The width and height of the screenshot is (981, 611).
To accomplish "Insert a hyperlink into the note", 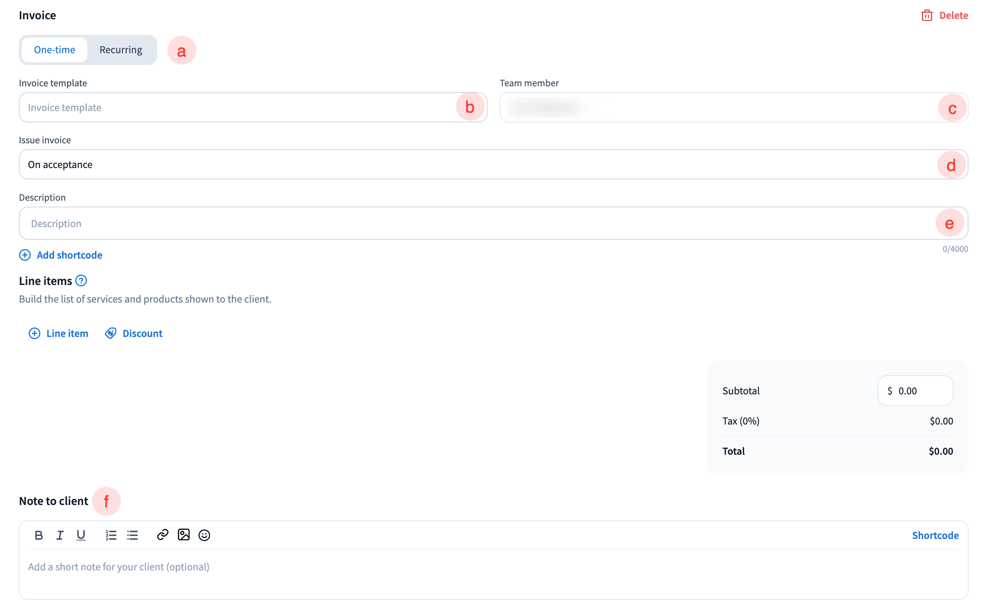I will (163, 535).
